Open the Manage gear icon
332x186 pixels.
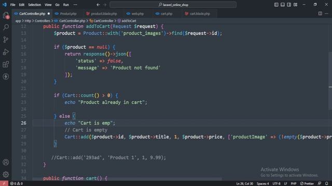6,175
